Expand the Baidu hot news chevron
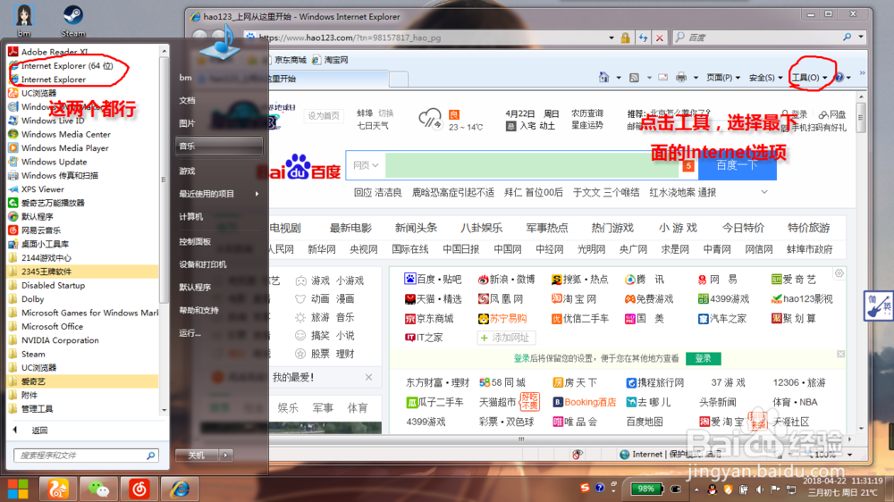The height and width of the screenshot is (502, 894). (764, 192)
